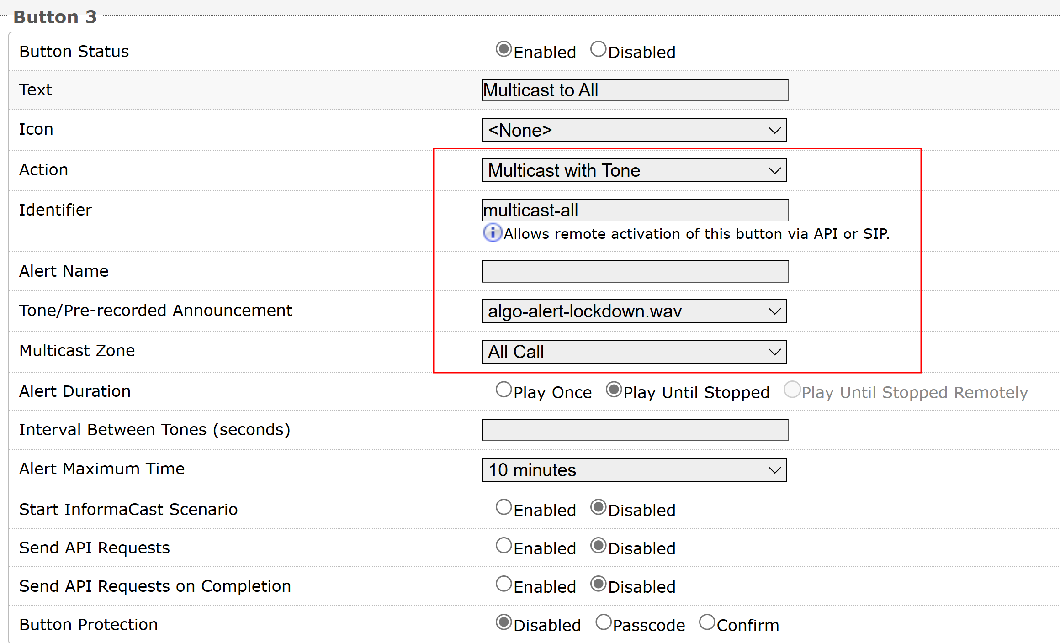Open the Tone announcement dropdown algo-alert-lockdown.wav
The image size is (1060, 643).
[634, 311]
